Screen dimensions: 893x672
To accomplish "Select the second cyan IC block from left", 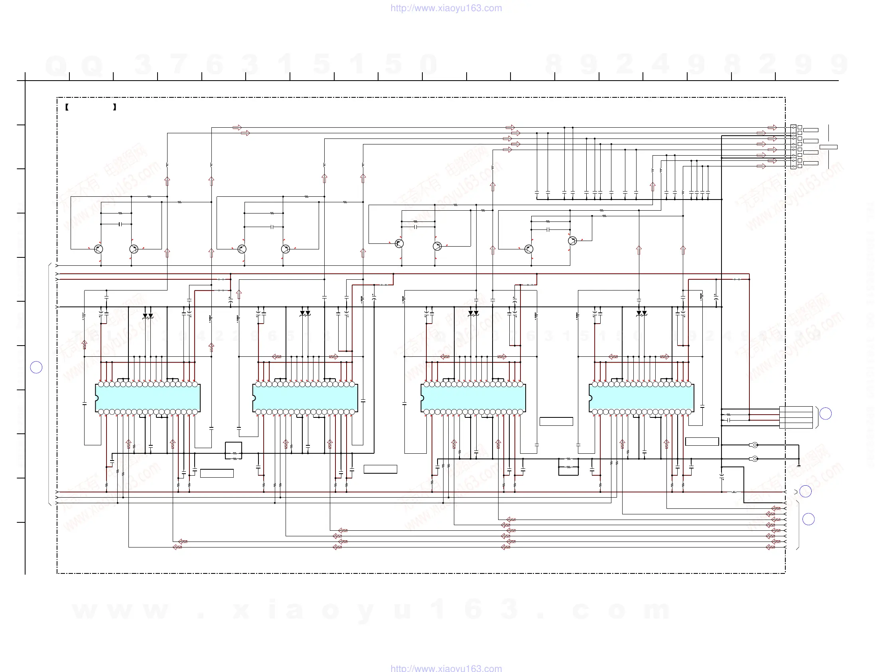I will (305, 398).
